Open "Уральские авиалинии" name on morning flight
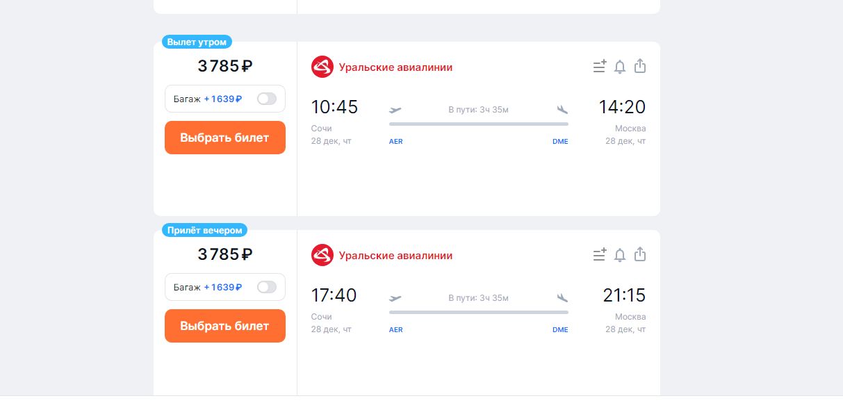The height and width of the screenshot is (403, 843). point(395,67)
